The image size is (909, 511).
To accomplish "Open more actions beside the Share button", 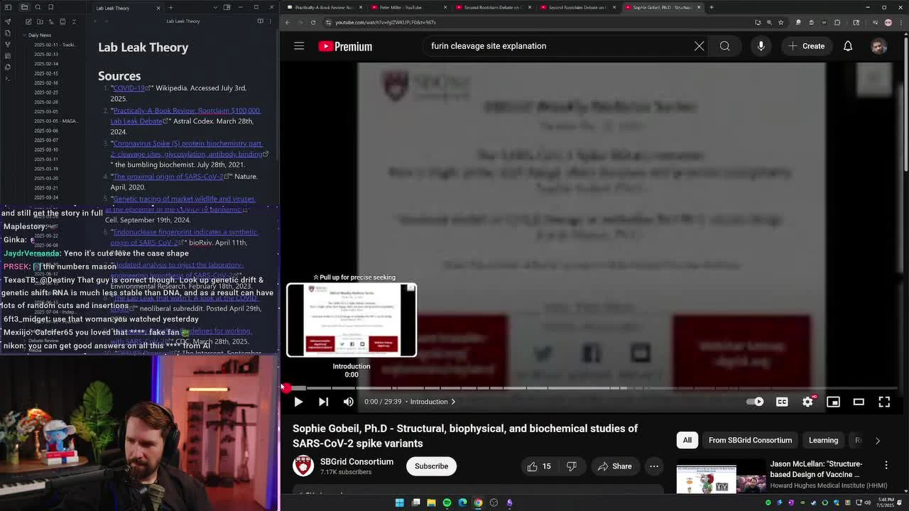I will click(654, 466).
